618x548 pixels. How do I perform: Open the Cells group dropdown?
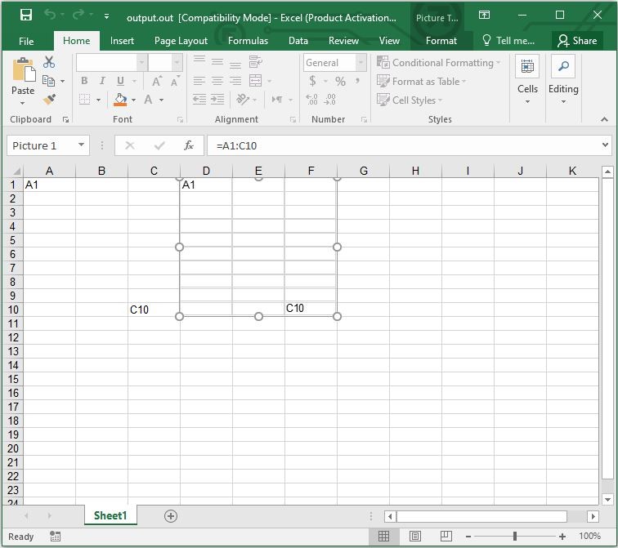click(x=527, y=81)
